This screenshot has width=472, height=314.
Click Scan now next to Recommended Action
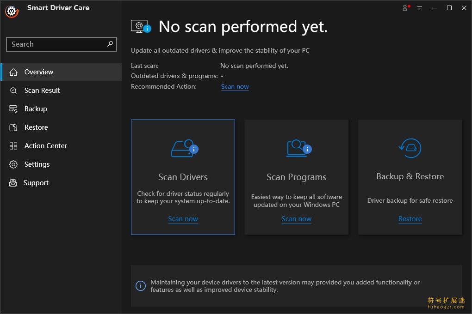pos(235,86)
